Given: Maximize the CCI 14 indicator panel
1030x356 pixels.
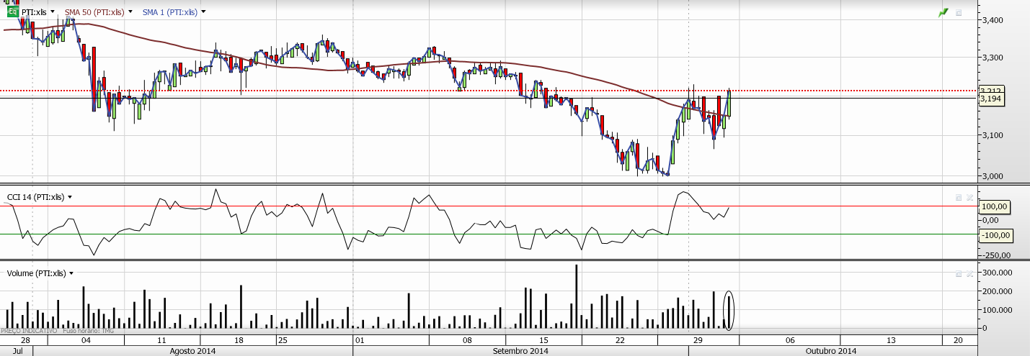Looking at the screenshot, I should pos(959,197).
